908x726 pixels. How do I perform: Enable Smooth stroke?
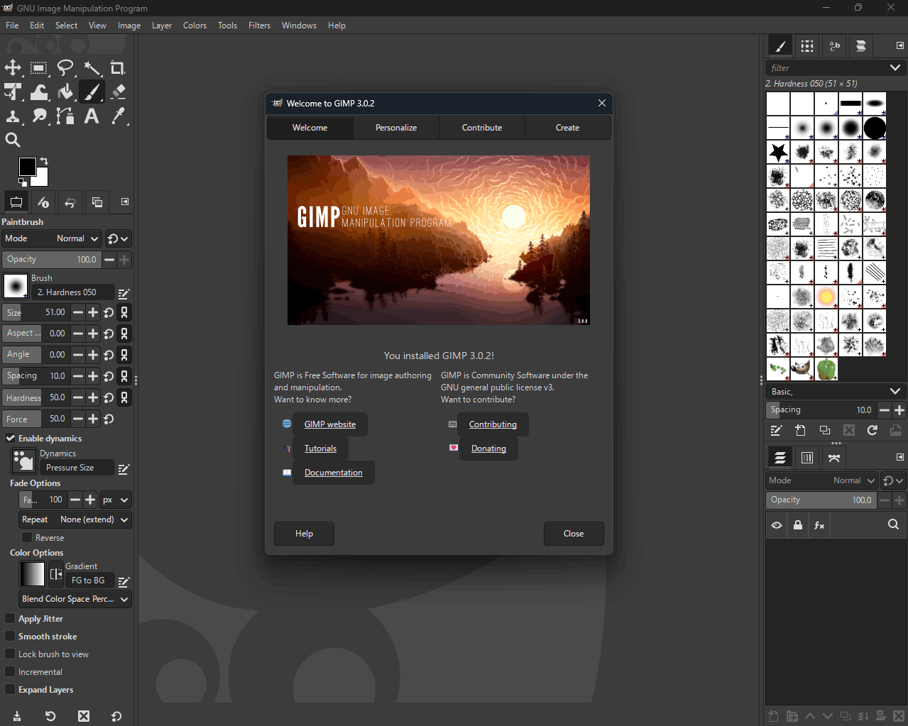(x=10, y=637)
